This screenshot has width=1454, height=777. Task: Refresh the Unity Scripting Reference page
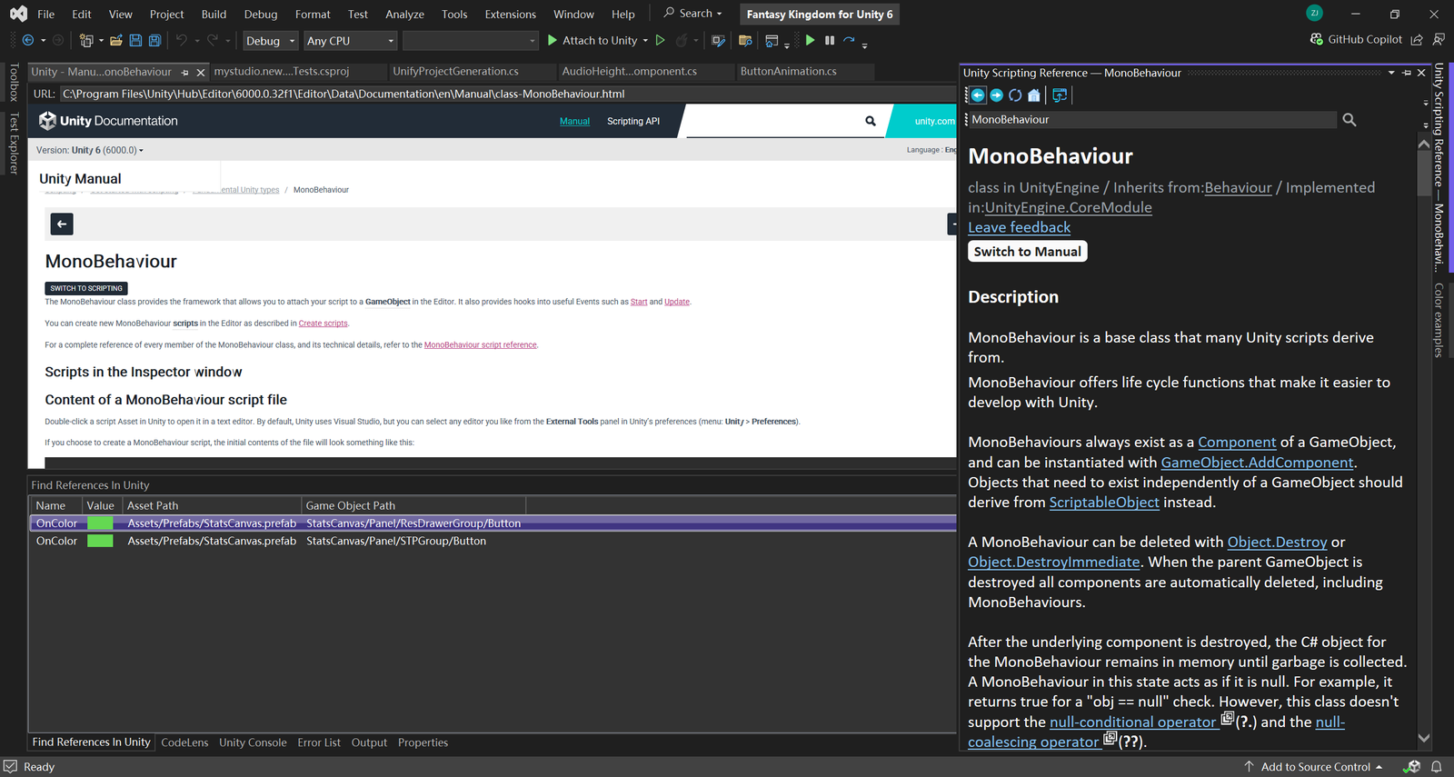(x=1015, y=95)
